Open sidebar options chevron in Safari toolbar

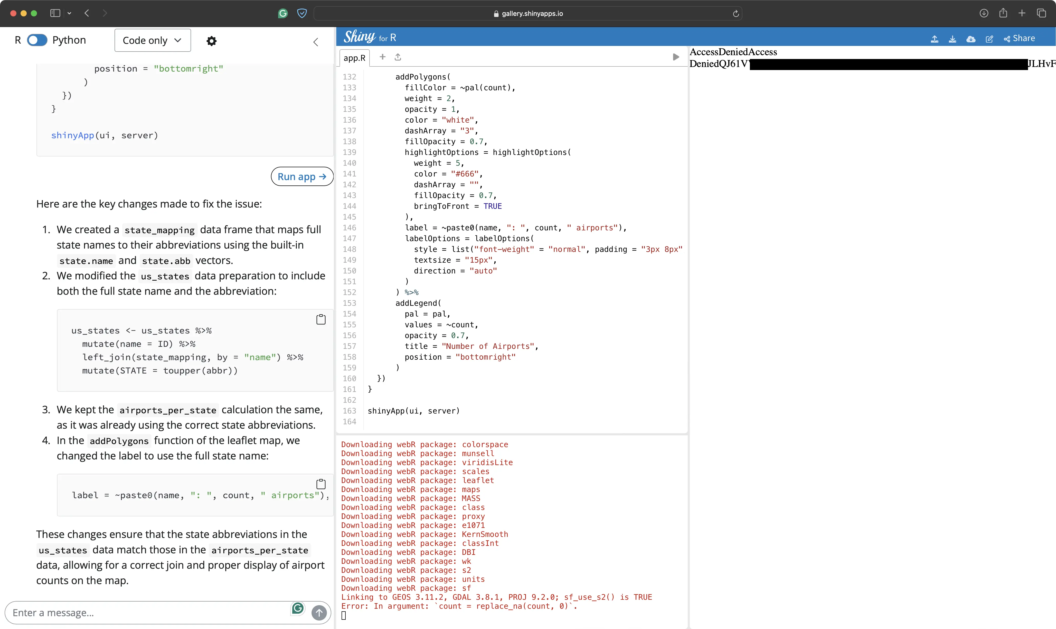tap(70, 13)
